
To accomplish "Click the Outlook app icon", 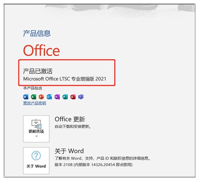I will [49, 97].
